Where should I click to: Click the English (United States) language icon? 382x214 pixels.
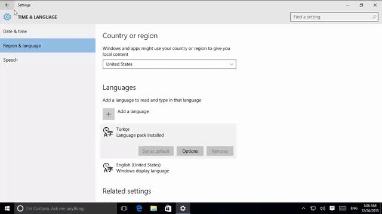point(107,168)
